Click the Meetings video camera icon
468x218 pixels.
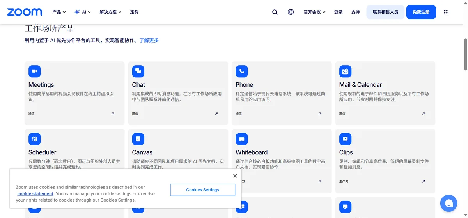click(35, 71)
